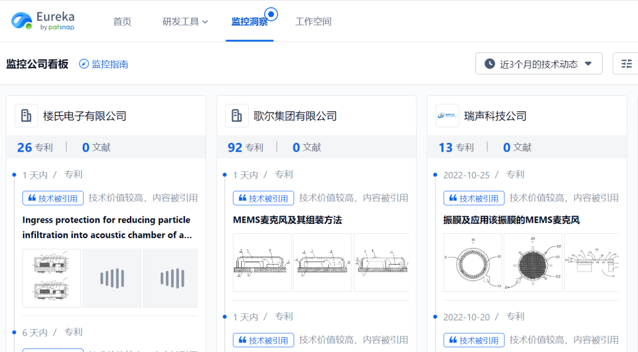This screenshot has height=352, width=638.
Task: Click the layout settings icon at top right
Action: pos(626,64)
